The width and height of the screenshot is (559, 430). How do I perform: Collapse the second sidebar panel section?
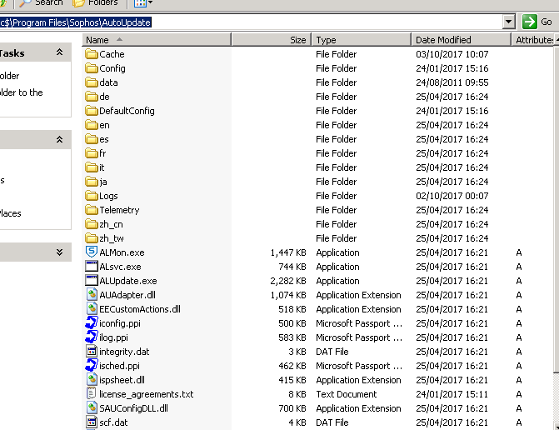pyautogui.click(x=59, y=139)
